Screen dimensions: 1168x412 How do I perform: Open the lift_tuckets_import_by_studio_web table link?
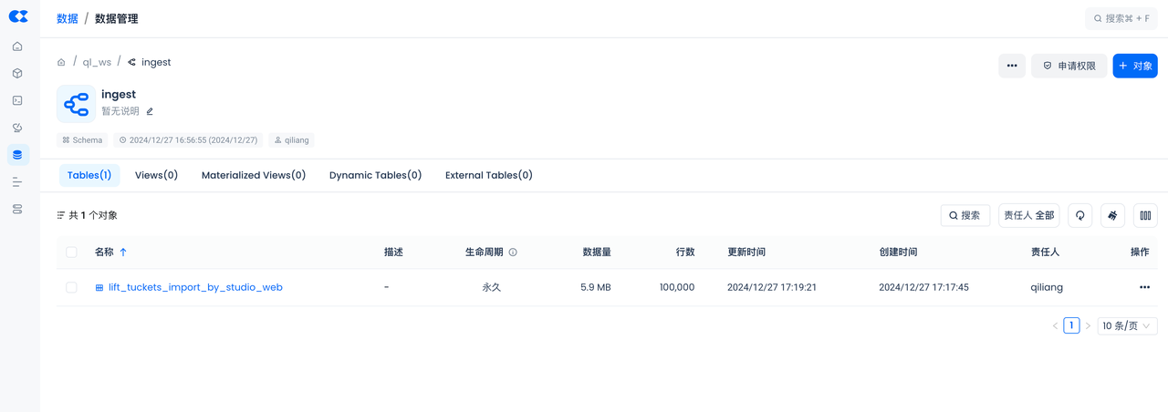pos(195,287)
